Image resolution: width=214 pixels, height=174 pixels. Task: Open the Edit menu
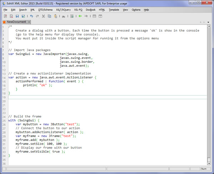pyautogui.click(x=13, y=10)
